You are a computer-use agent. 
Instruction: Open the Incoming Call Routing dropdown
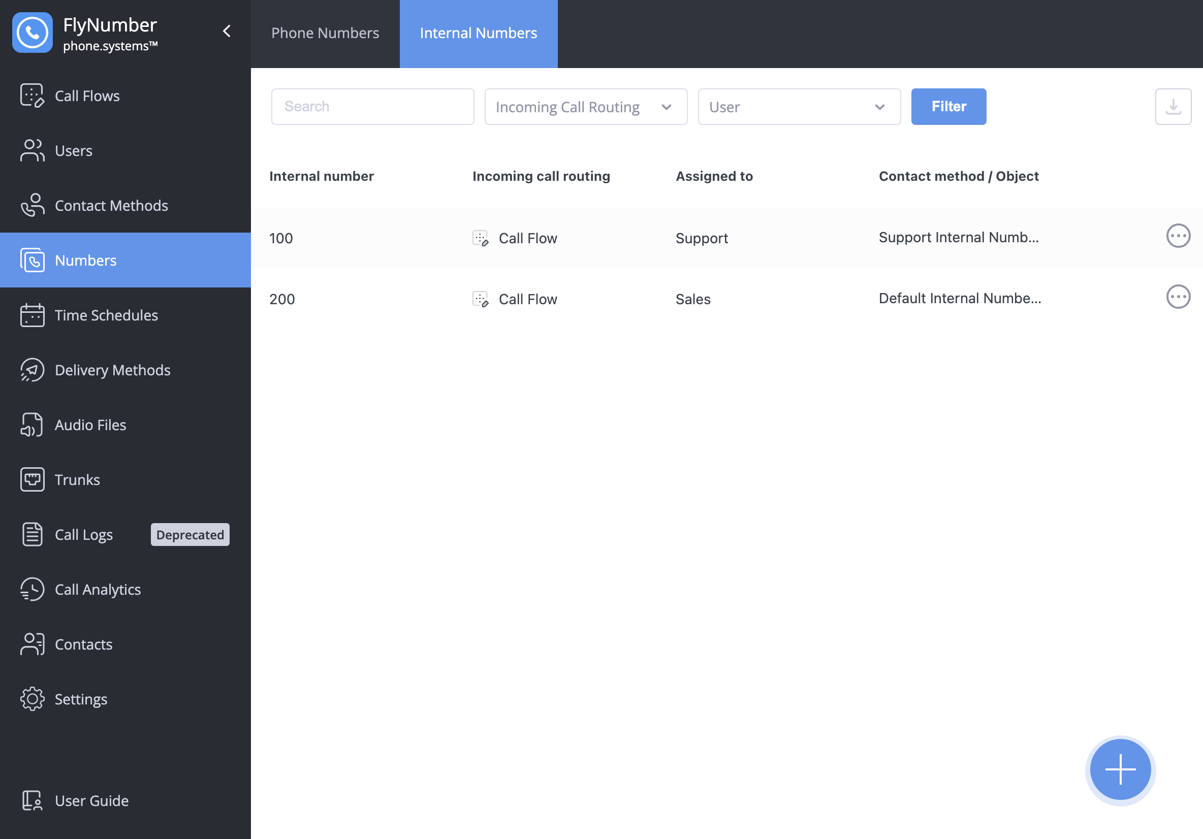coord(586,107)
